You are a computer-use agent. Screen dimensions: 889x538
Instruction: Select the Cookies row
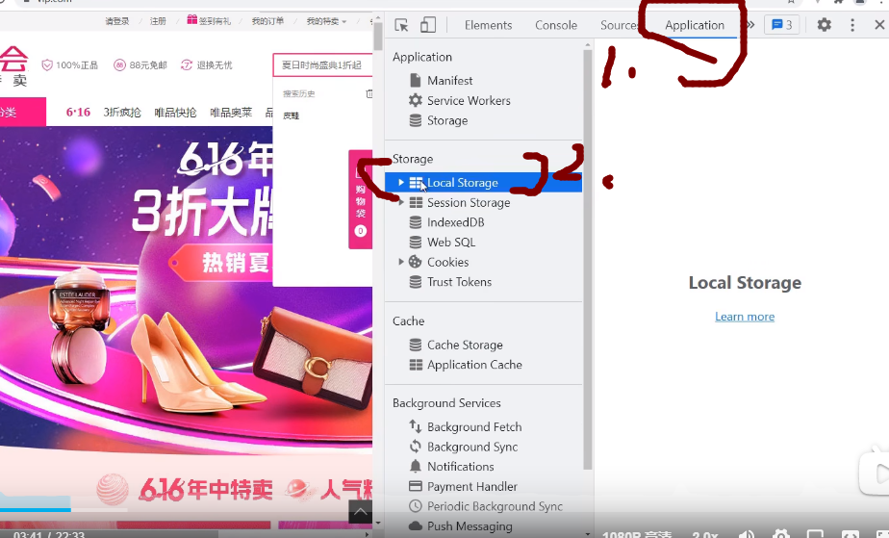tap(484, 262)
